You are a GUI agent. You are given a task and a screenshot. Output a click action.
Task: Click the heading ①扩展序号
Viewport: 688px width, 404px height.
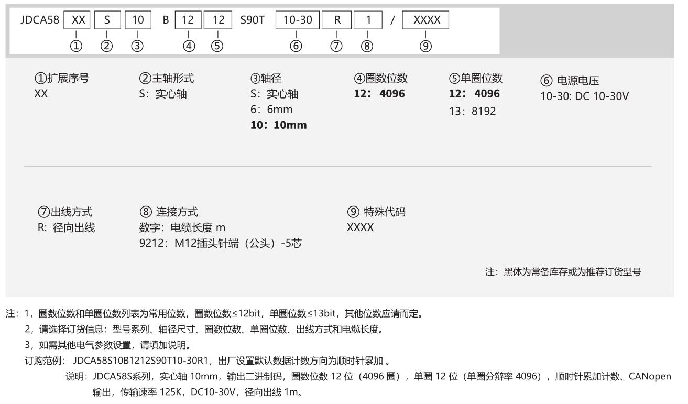coord(61,79)
